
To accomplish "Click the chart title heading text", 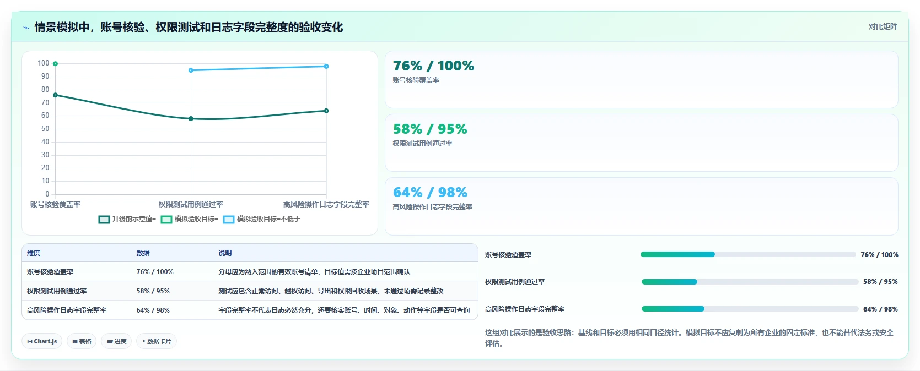I will [x=189, y=28].
